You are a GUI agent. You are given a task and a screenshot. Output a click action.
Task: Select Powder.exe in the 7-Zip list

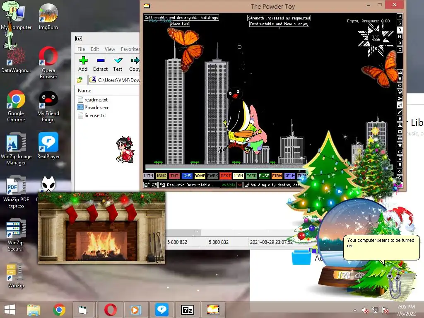point(94,108)
